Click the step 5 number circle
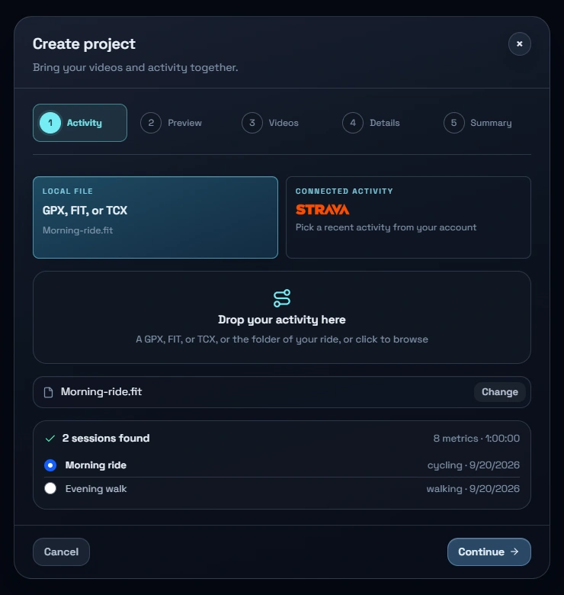The image size is (564, 595). 453,123
